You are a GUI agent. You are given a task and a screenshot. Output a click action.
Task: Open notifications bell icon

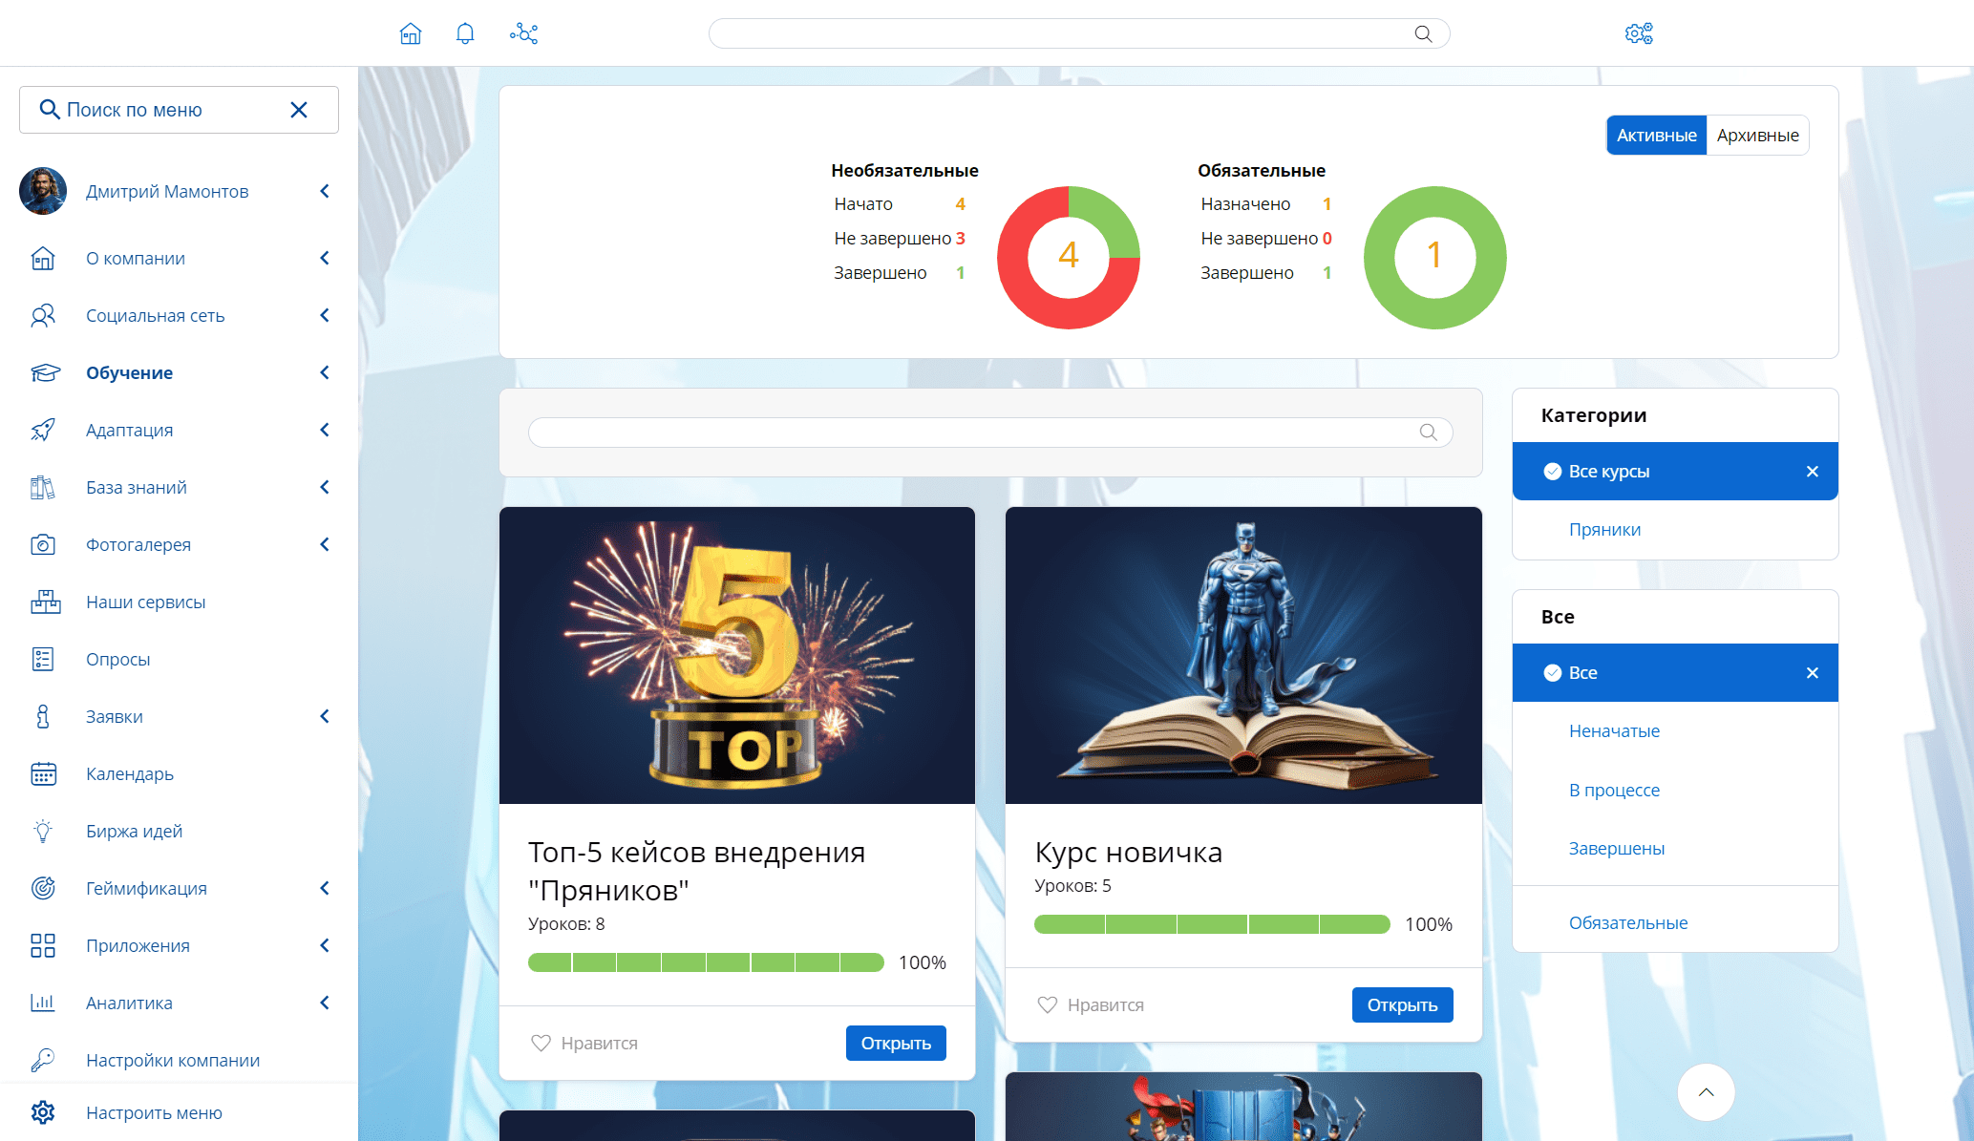click(465, 34)
